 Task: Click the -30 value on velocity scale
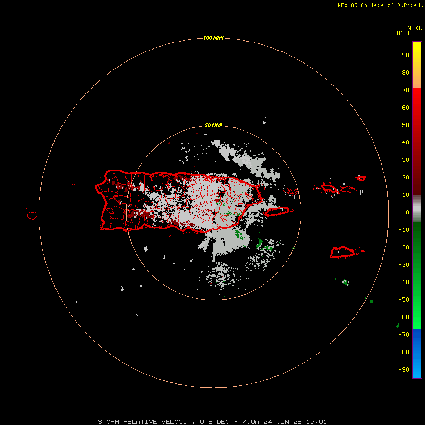coord(404,265)
